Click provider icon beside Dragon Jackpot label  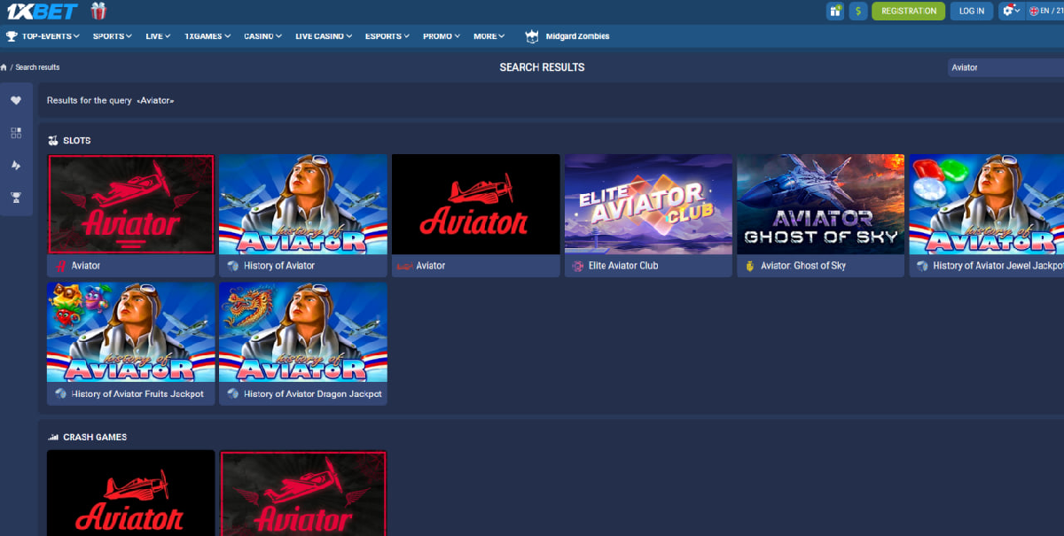point(232,394)
